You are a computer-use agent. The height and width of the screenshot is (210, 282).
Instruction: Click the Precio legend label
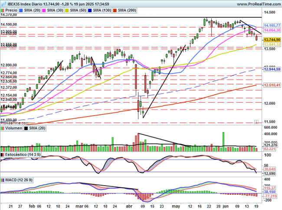point(11,10)
